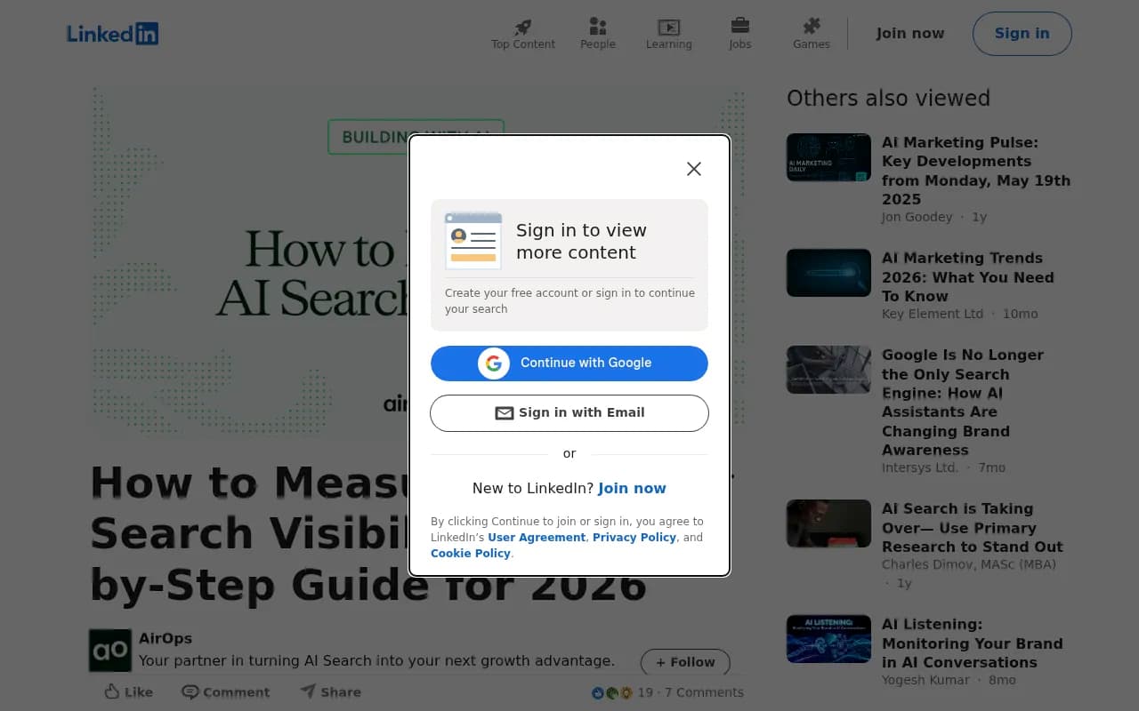The width and height of the screenshot is (1139, 711).
Task: Click the Like thumbs-up icon
Action: 112,691
